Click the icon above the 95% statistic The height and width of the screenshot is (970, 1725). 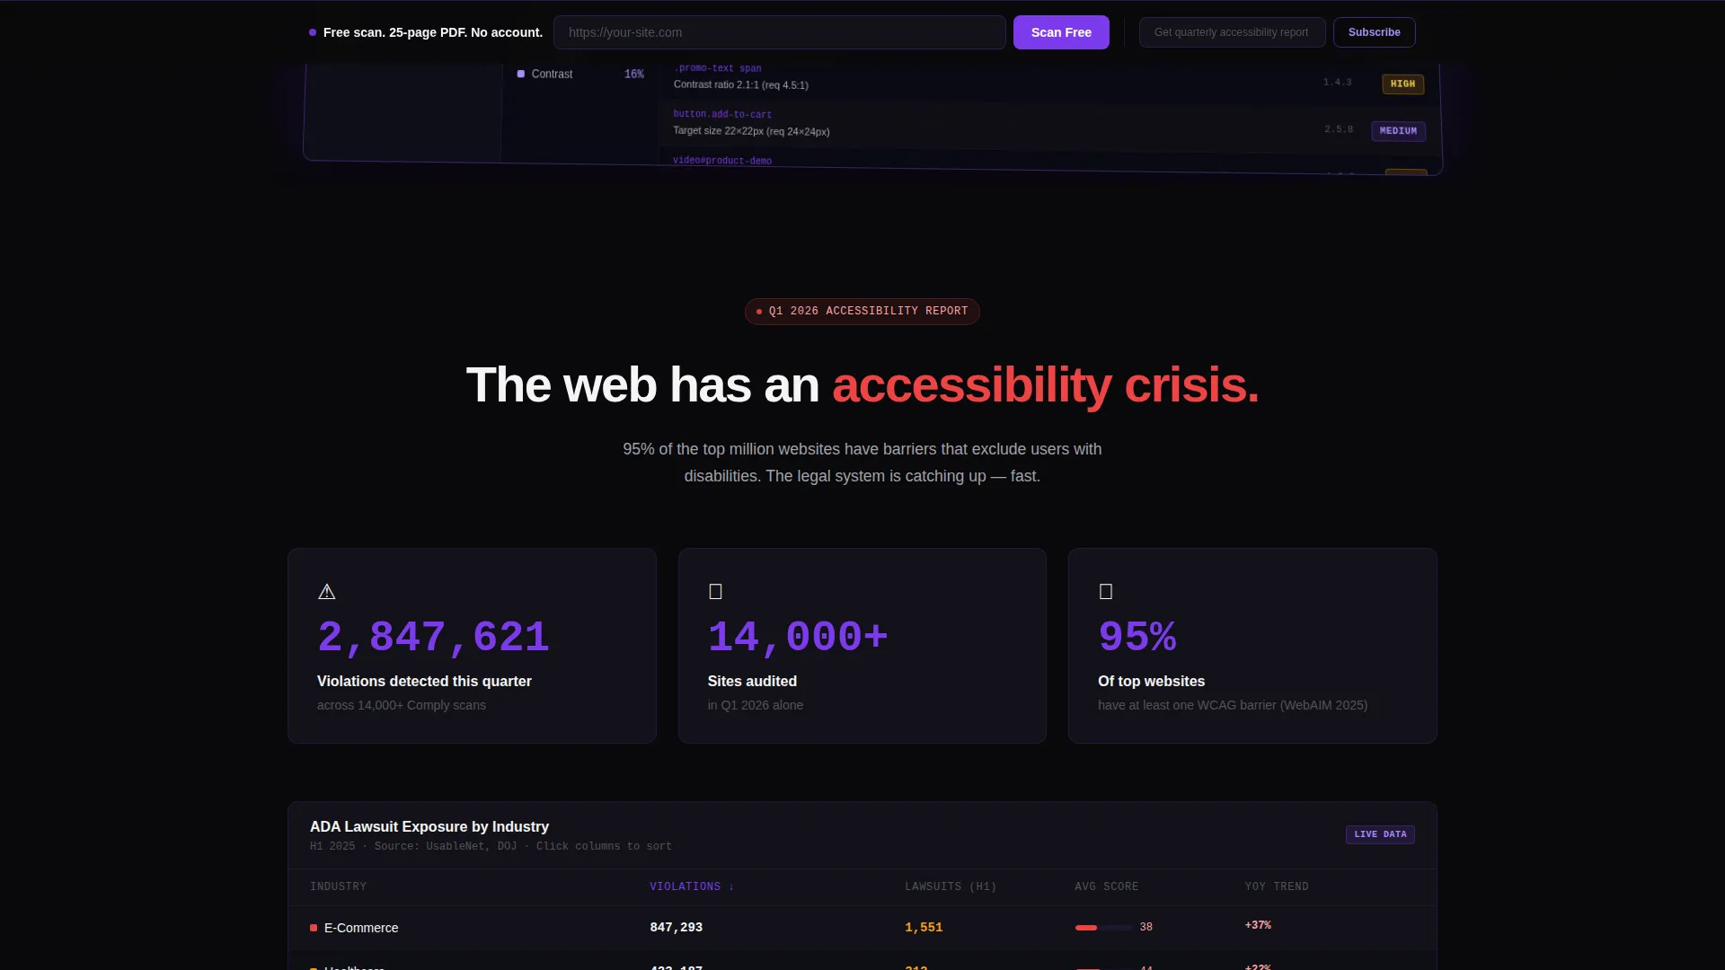1106,592
